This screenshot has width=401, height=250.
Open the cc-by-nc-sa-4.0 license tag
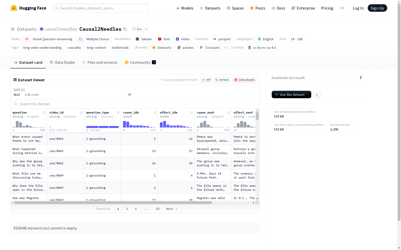pyautogui.click(x=262, y=47)
